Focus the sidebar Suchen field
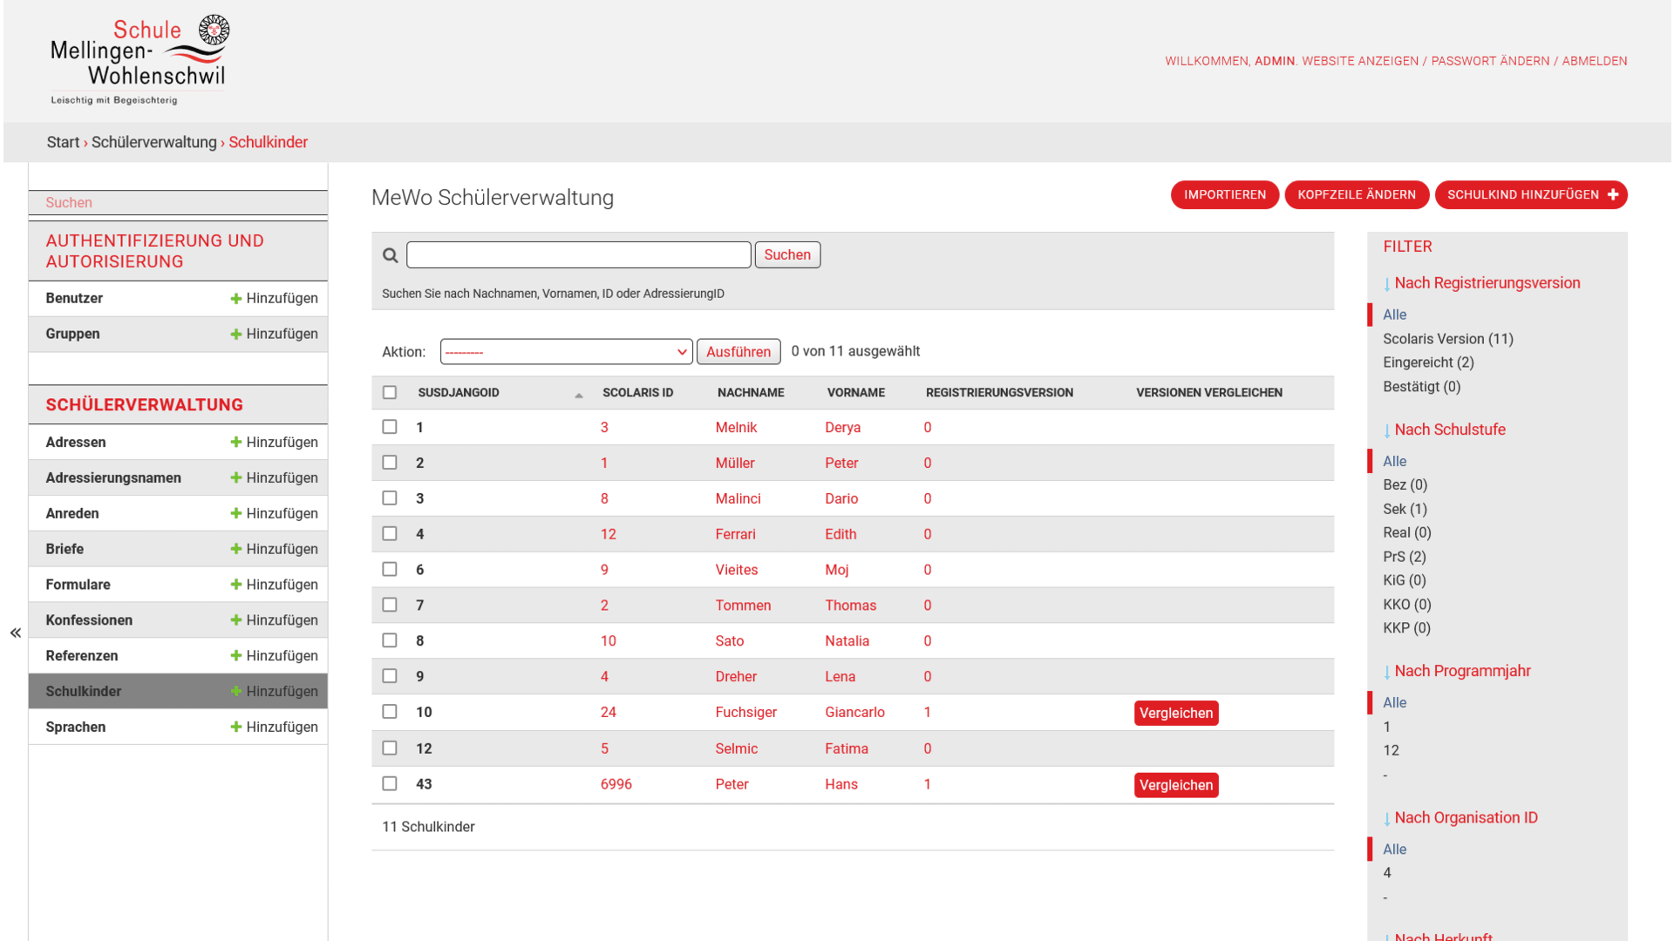This screenshot has width=1674, height=941. [178, 203]
